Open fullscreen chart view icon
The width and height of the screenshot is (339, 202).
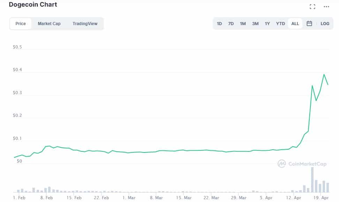click(x=312, y=7)
